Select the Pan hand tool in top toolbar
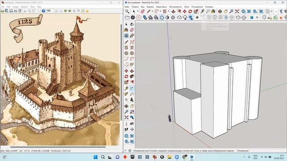 click(x=226, y=11)
